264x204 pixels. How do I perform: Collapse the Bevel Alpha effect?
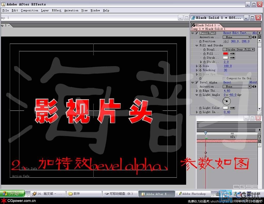coord(193,83)
